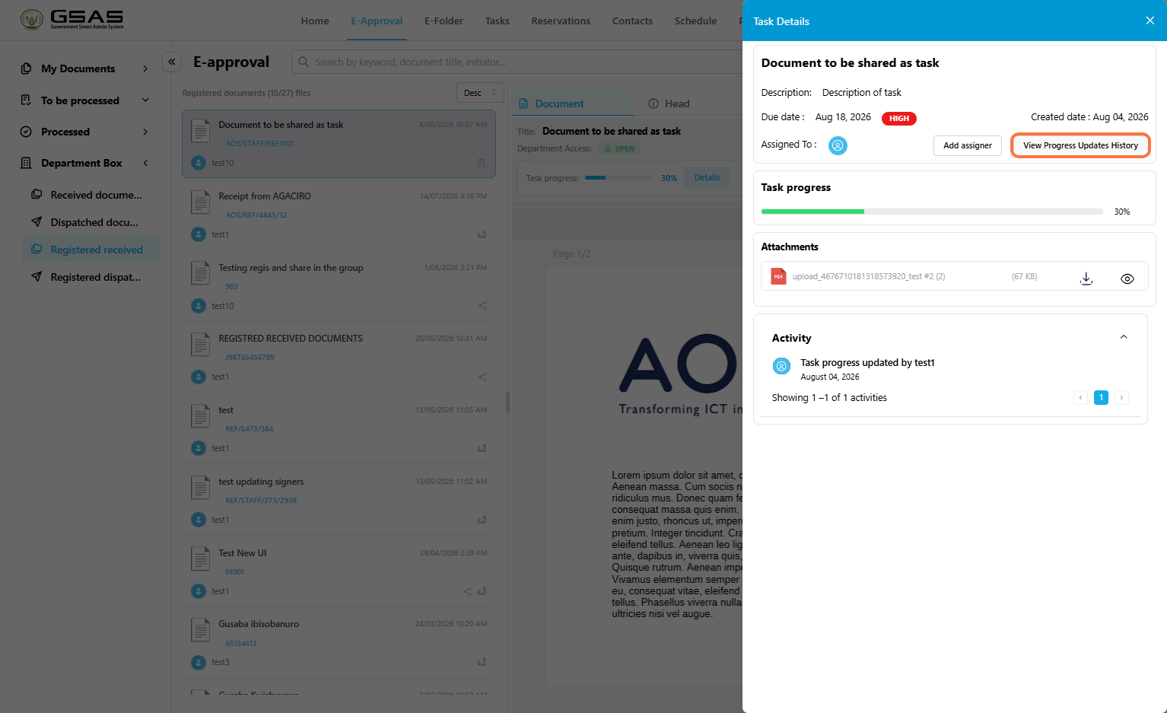This screenshot has height=713, width=1167.
Task: Switch to the Document tab
Action: (x=573, y=103)
